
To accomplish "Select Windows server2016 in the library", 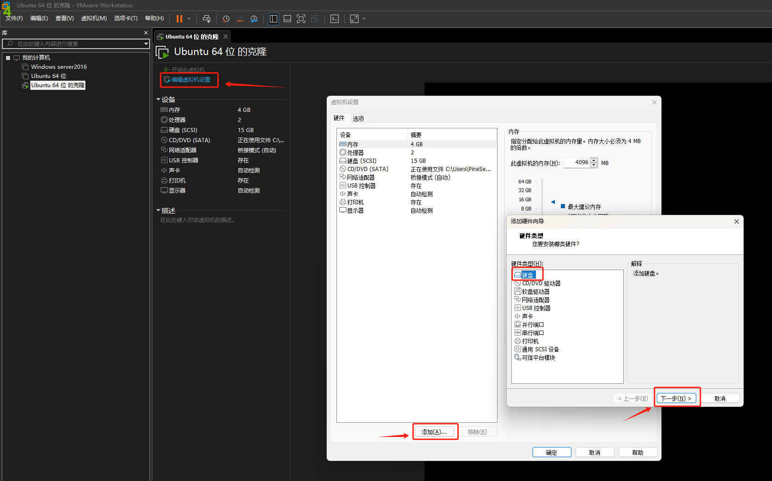I will click(x=59, y=67).
